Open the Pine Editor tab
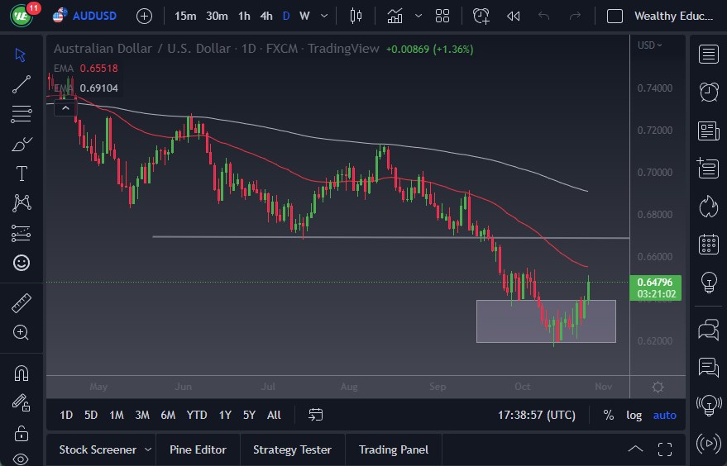This screenshot has width=727, height=466. point(198,449)
